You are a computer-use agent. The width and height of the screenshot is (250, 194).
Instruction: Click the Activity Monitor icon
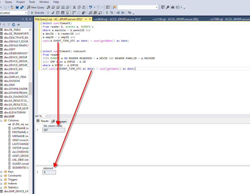108,7
